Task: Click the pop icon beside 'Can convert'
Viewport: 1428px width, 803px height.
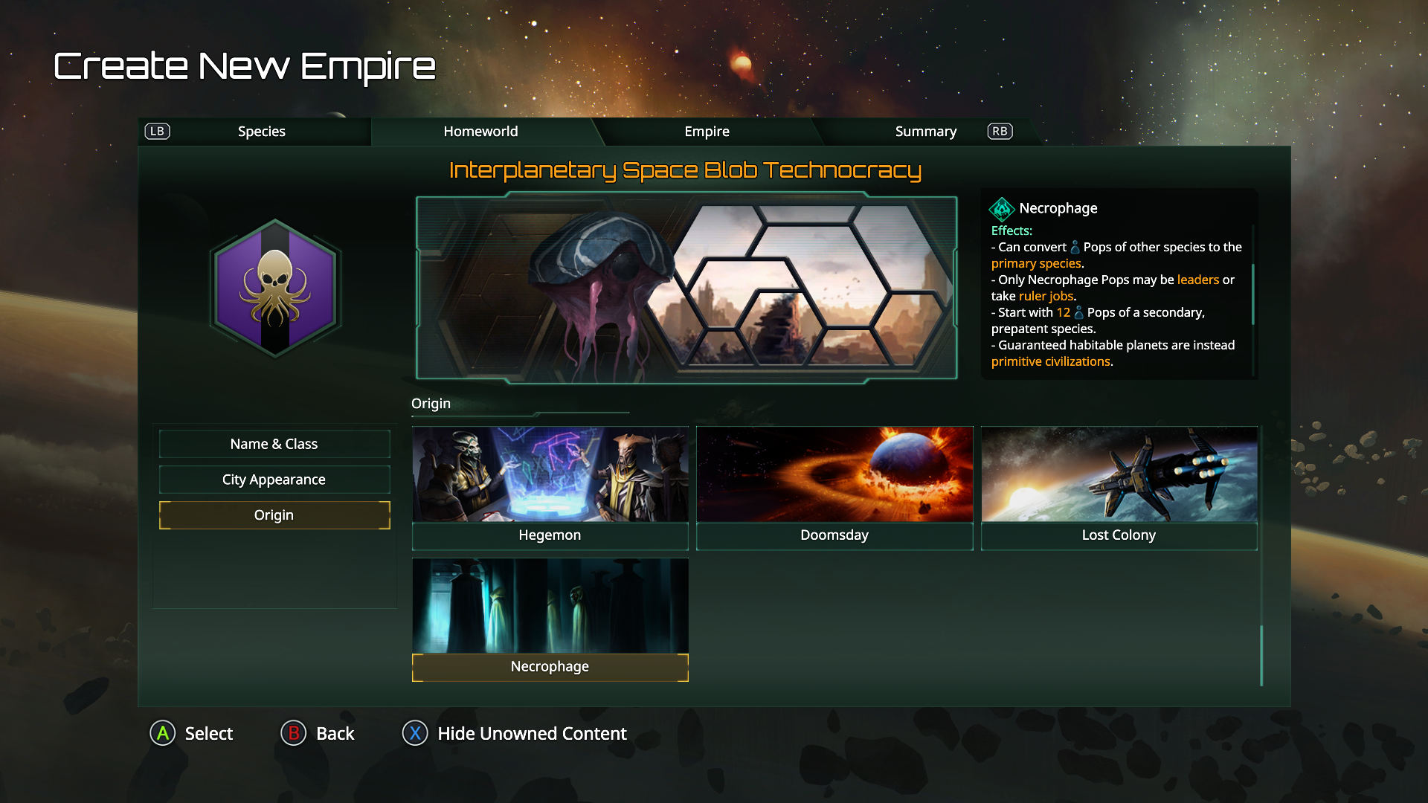Action: pos(1075,247)
